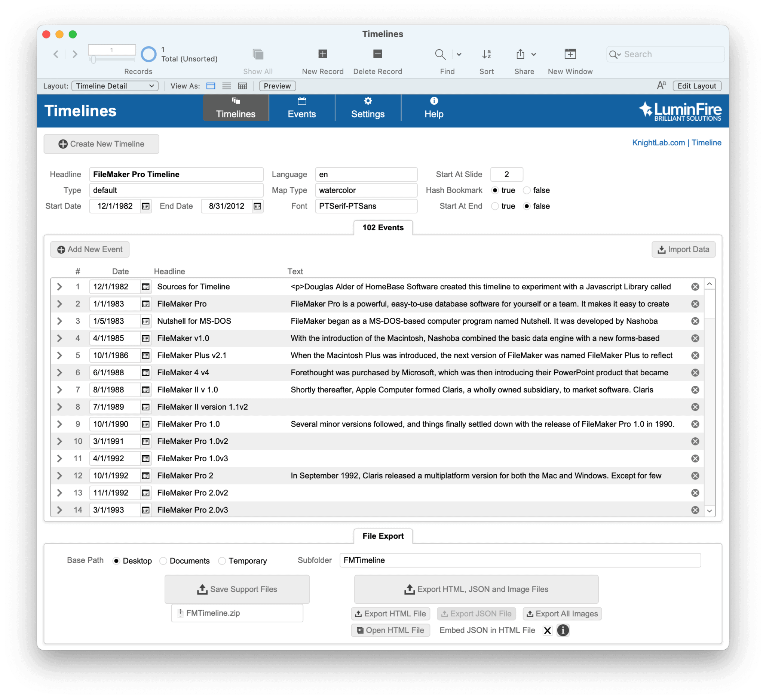The height and width of the screenshot is (699, 766).
Task: Open the calendar picker for Start Date
Action: [146, 206]
